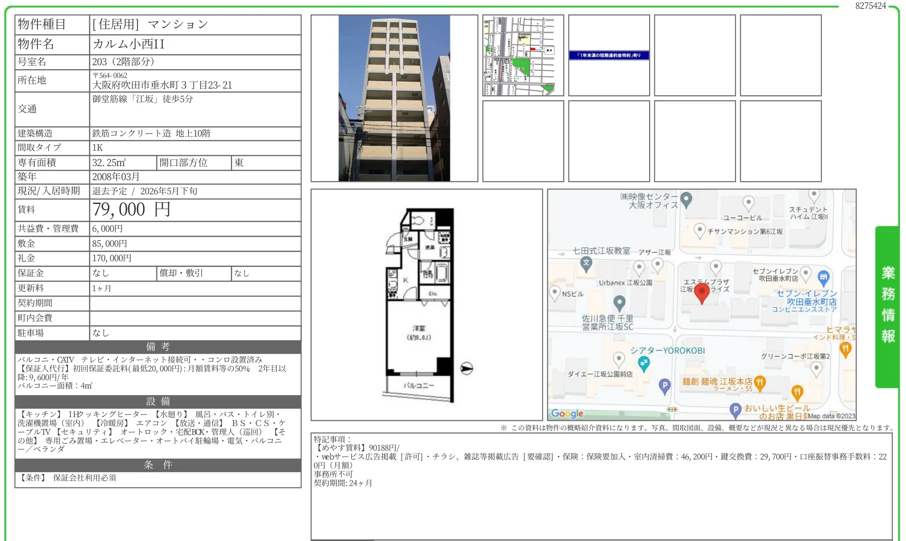The width and height of the screenshot is (906, 541).
Task: Click the 設備 section header
Action: tap(158, 401)
